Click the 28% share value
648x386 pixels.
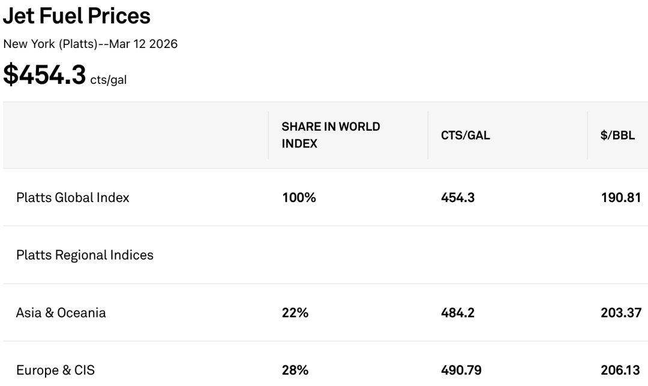(295, 370)
